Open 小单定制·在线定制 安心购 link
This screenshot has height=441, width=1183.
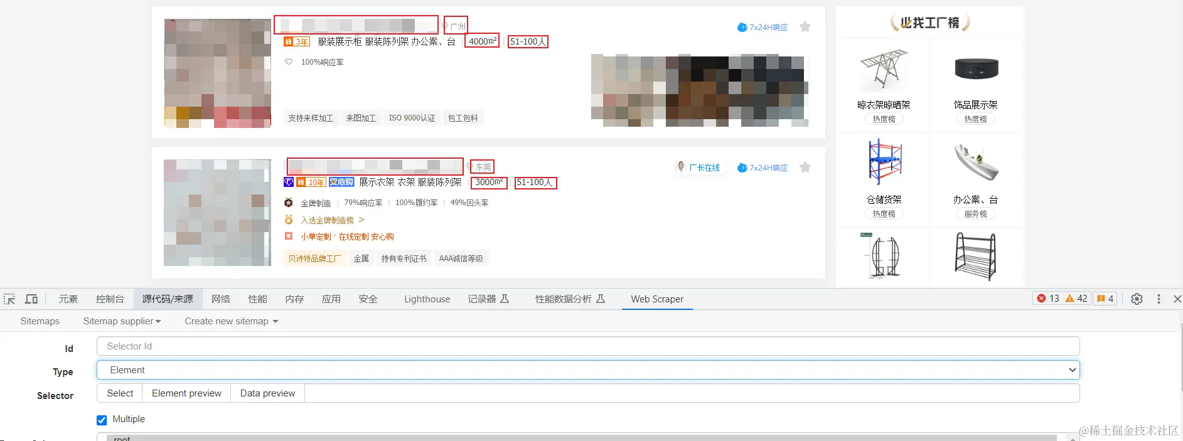(x=347, y=236)
